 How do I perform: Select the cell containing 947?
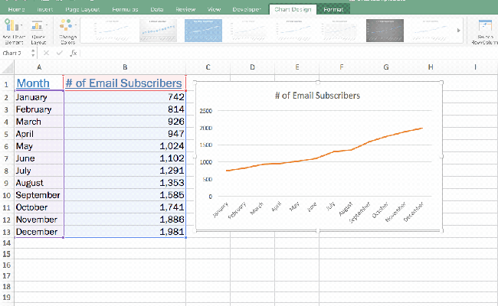[x=125, y=134]
